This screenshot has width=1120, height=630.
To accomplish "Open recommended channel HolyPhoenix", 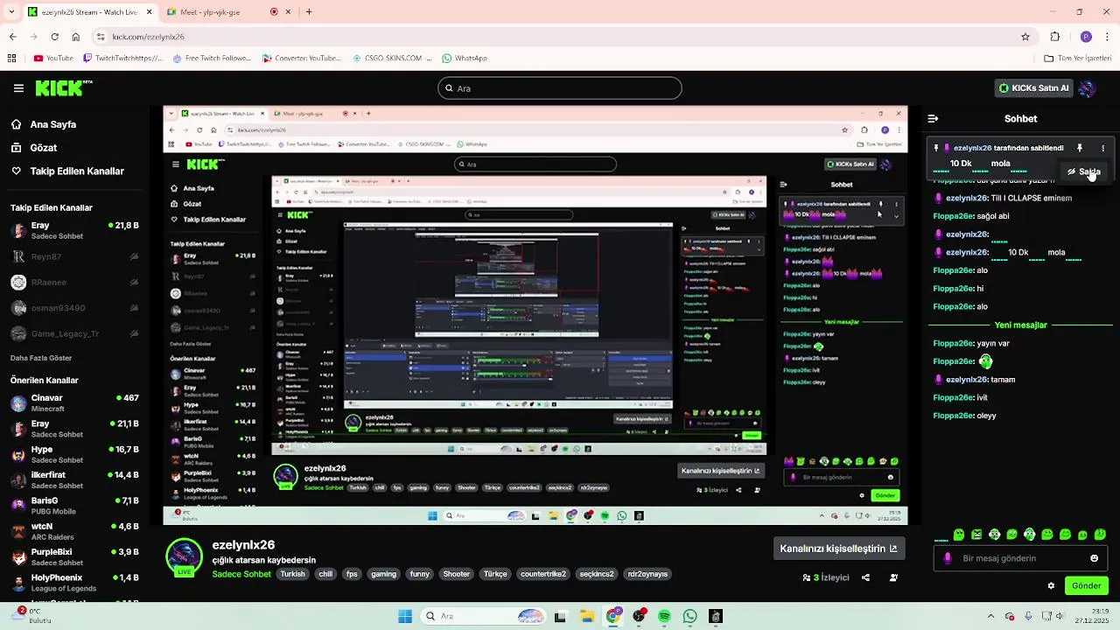I will pos(74,582).
